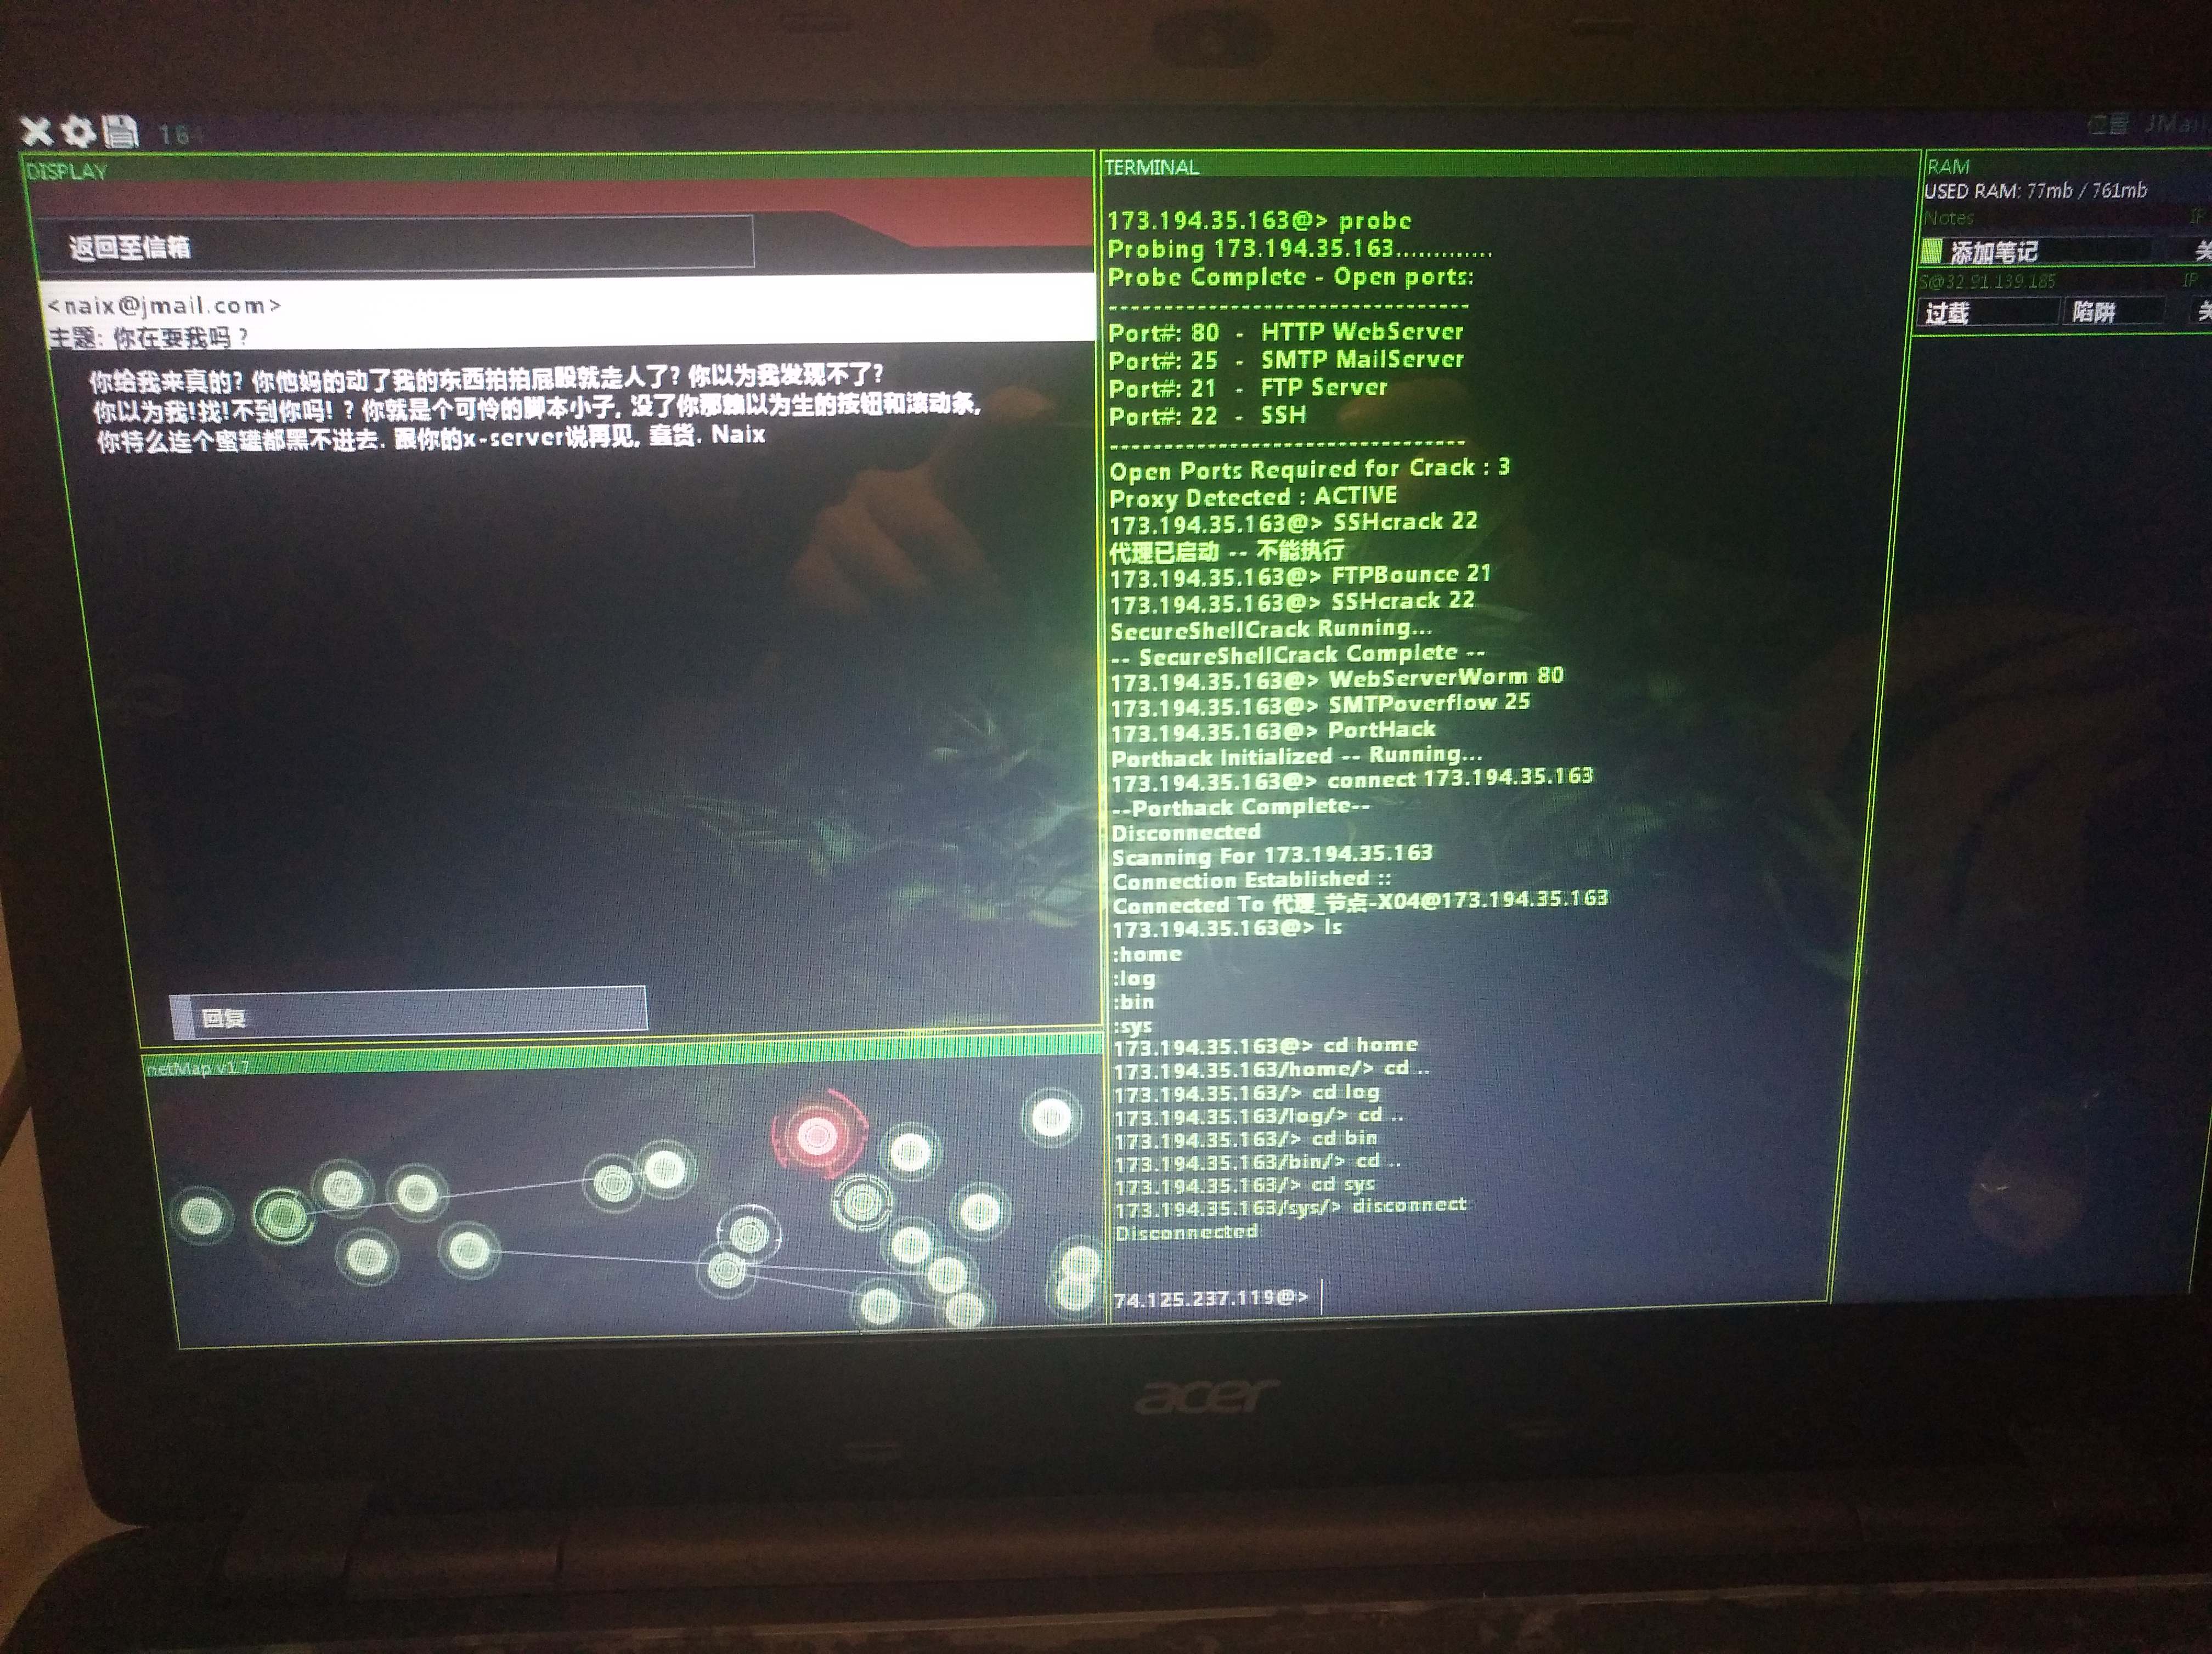Screen dimensions: 2212x1654
Task: Open settings via the gear icon
Action: tap(78, 131)
